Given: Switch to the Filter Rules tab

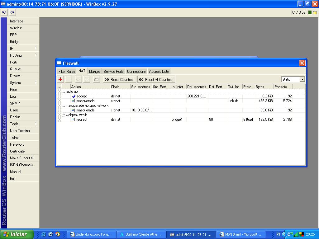Looking at the screenshot, I should click(x=67, y=72).
